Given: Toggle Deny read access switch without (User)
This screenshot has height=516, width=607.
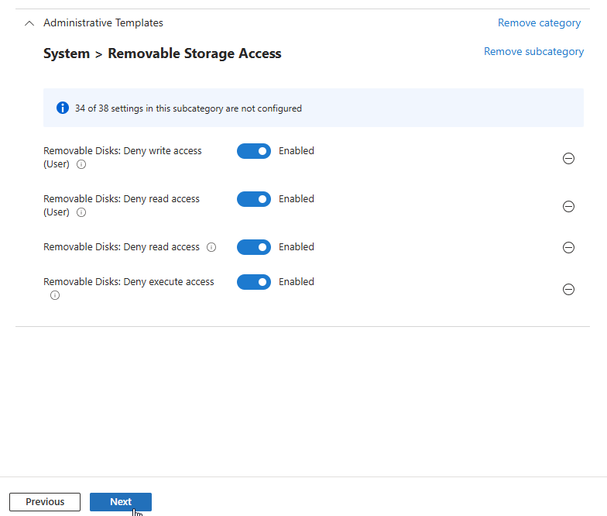Looking at the screenshot, I should [x=254, y=247].
